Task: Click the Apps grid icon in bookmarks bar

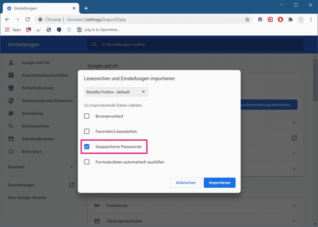Action: point(7,30)
